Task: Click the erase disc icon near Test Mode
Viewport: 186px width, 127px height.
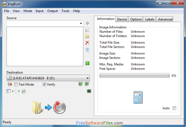Action: coord(10,84)
